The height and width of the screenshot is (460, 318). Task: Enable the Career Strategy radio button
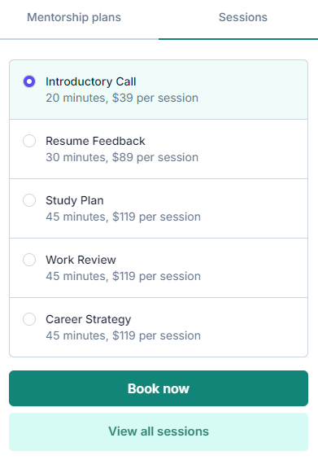pyautogui.click(x=29, y=319)
